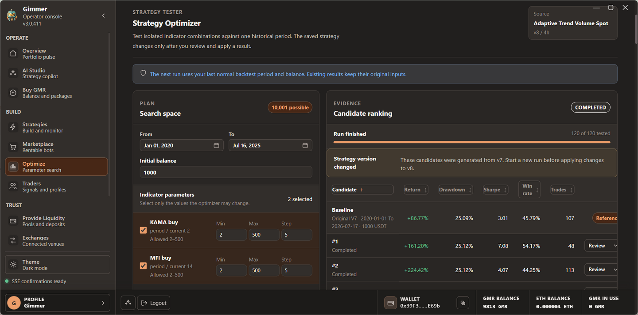Viewport: 638px width, 315px height.
Task: Click the MFI buy Max field
Action: pyautogui.click(x=264, y=270)
